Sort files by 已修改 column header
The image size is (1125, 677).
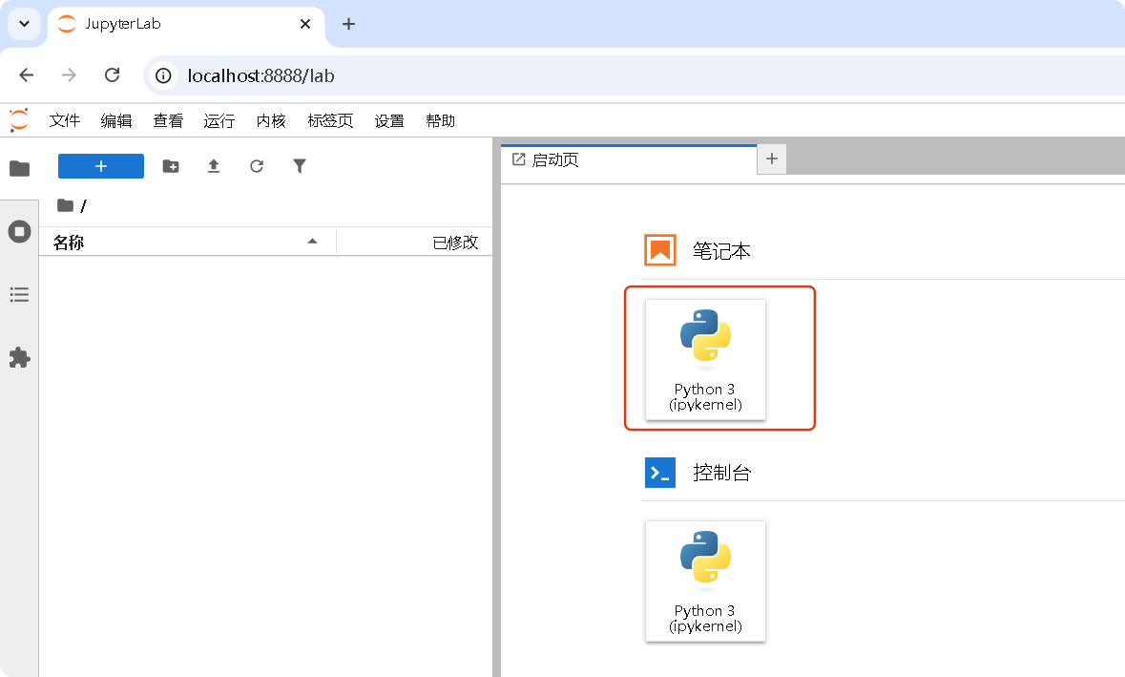pyautogui.click(x=415, y=242)
